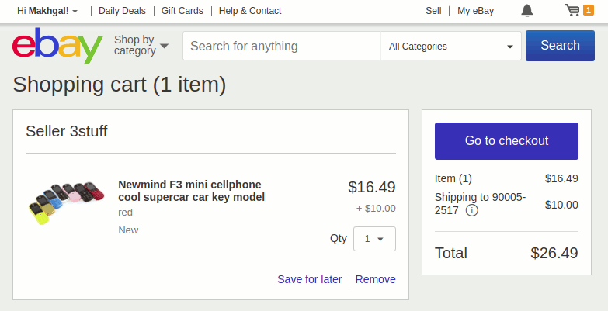This screenshot has height=311, width=608.
Task: Remove the cellphone from cart
Action: [x=376, y=279]
